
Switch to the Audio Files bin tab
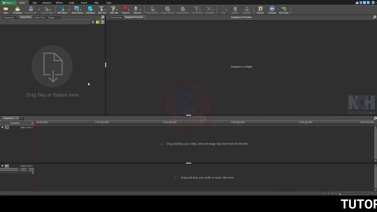pos(39,17)
